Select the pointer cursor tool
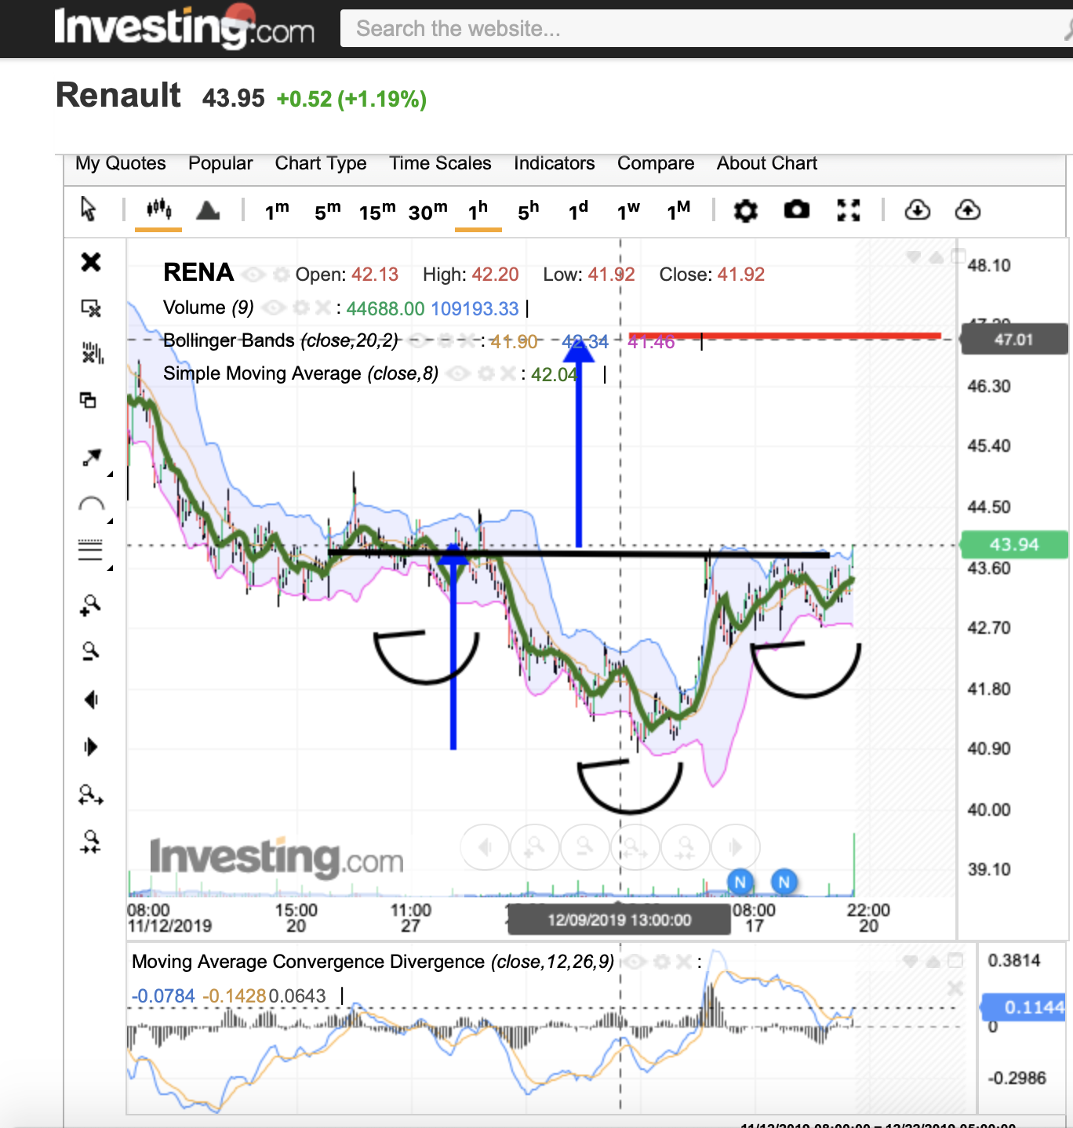Image resolution: width=1073 pixels, height=1128 pixels. (89, 209)
